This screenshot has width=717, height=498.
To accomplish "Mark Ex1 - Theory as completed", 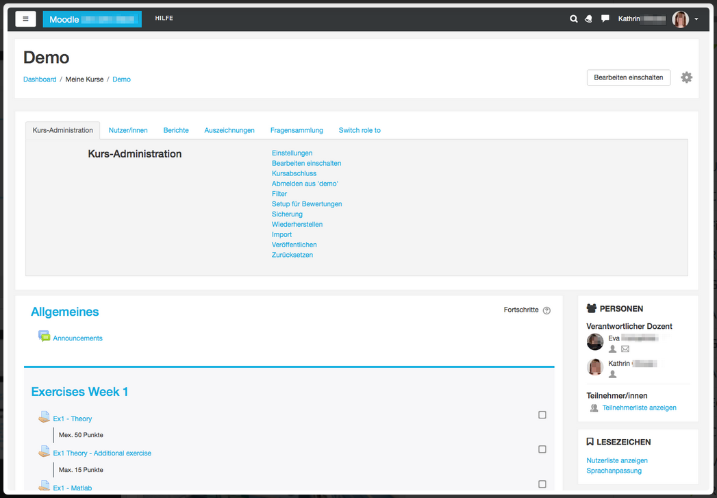I will pos(542,415).
